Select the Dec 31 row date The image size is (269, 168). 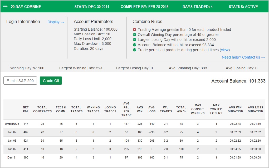point(12,157)
